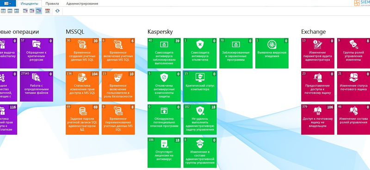Open Обнаружена потенциально опасная программа tile
The image size is (370, 170).
164,120
